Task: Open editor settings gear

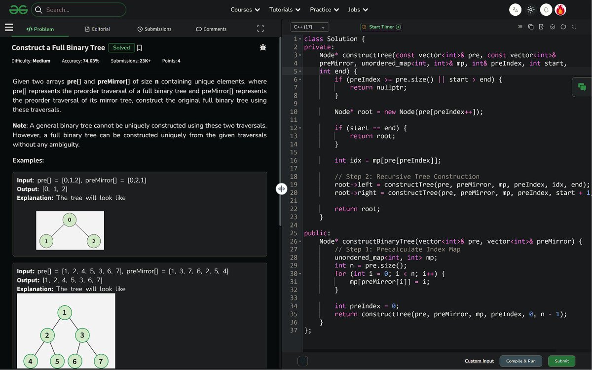Action: 553,27
